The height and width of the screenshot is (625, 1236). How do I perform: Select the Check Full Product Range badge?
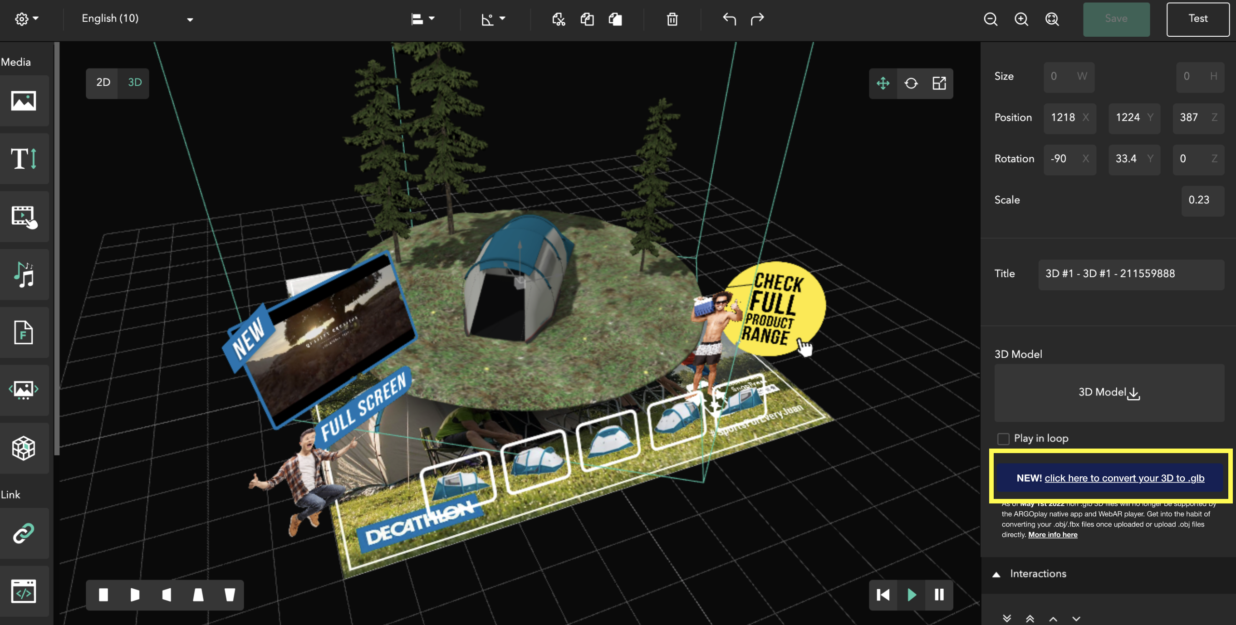(775, 308)
